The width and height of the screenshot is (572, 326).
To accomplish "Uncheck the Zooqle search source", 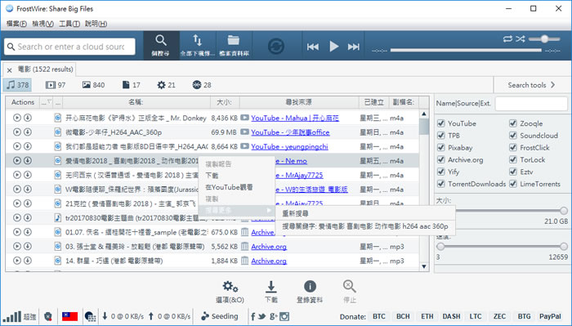I will (513, 123).
